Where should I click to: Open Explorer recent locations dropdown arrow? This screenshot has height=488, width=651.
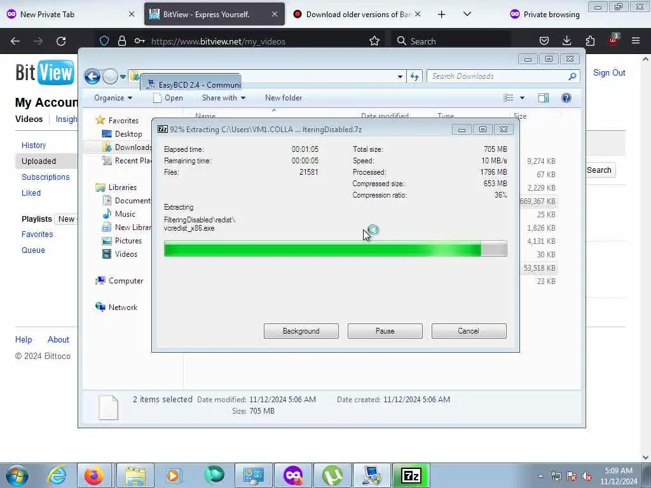123,77
